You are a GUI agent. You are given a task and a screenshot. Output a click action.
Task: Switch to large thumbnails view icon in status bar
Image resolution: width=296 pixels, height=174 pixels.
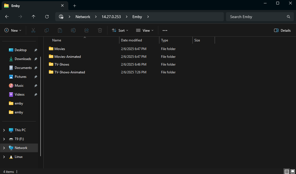(292, 171)
